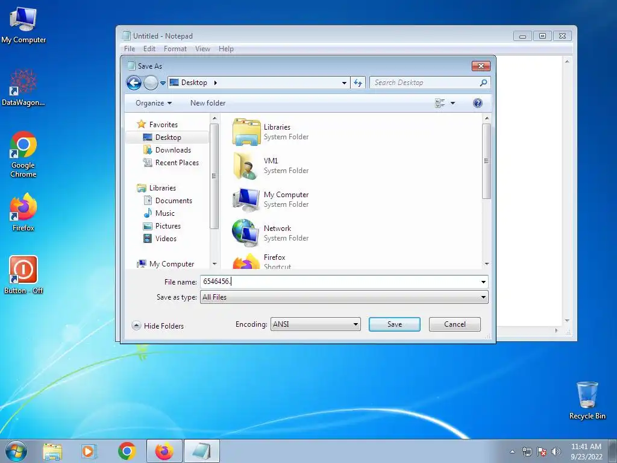Open the Format menu in Notepad
Screen dimensions: 617x463
pos(175,49)
